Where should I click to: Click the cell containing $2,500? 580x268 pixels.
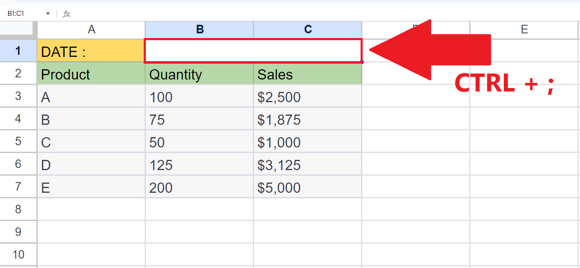tap(308, 97)
